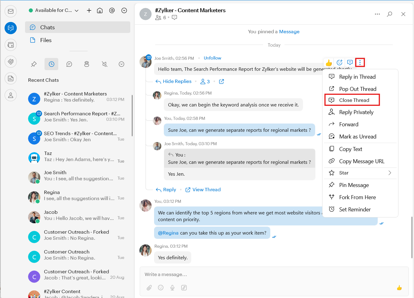
Task: Open the mentions (@) view
Action: (x=112, y=10)
